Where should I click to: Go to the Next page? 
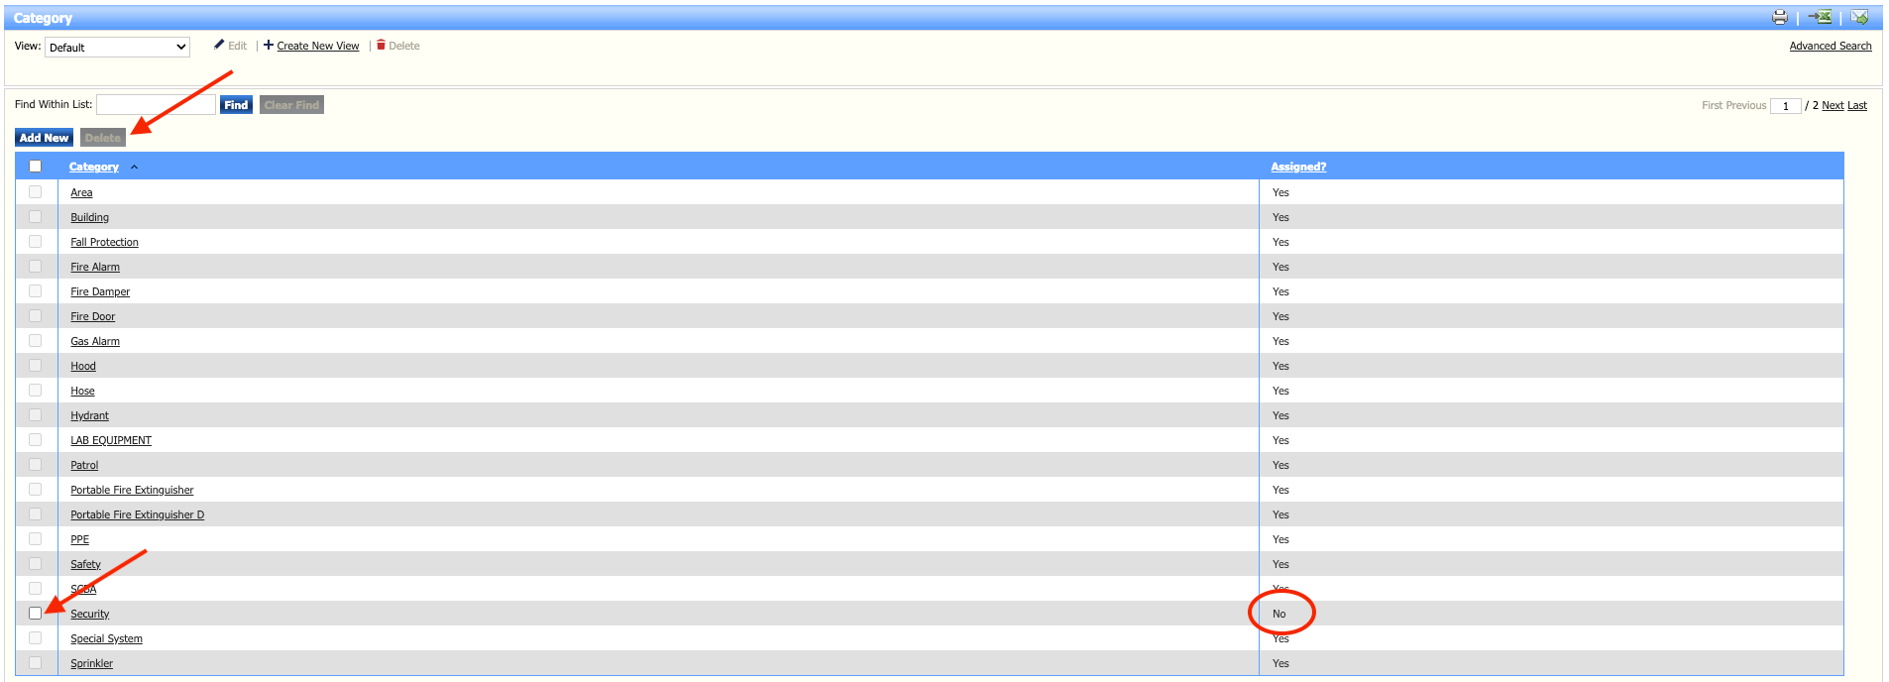coord(1833,105)
